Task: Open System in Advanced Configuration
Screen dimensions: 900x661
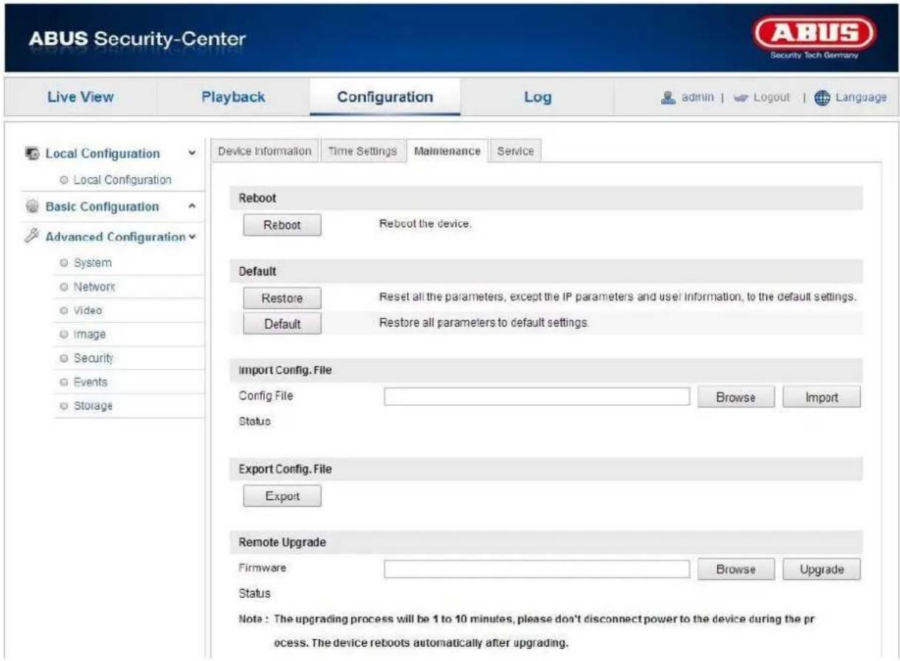Action: [92, 263]
